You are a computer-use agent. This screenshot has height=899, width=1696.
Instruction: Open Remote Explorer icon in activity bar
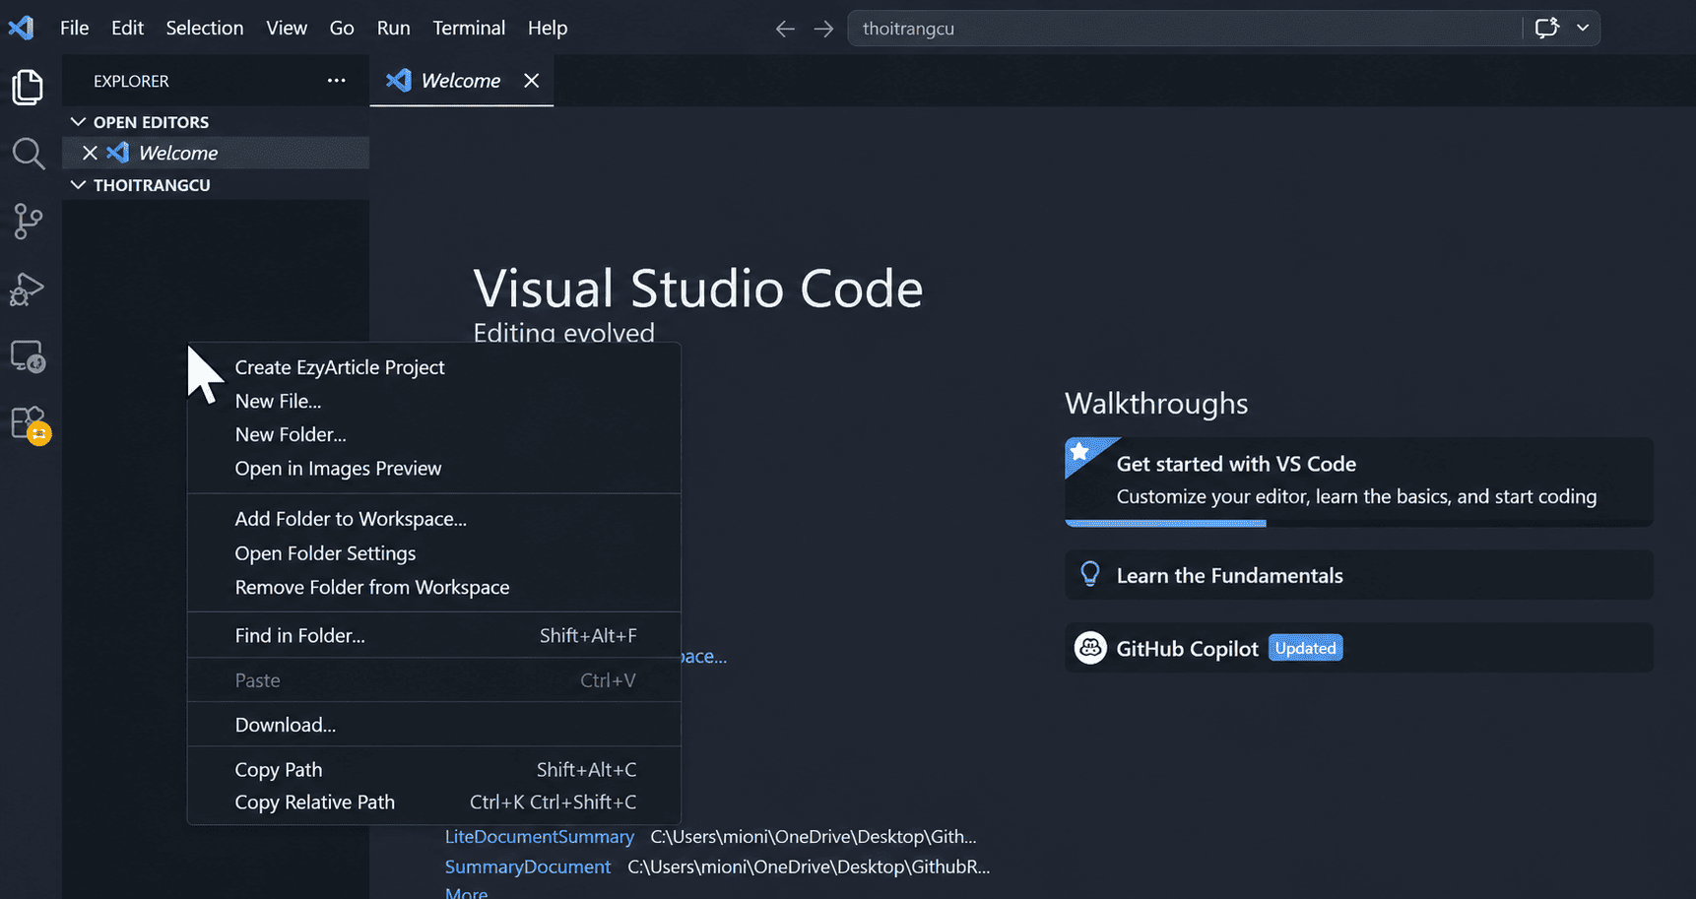28,356
